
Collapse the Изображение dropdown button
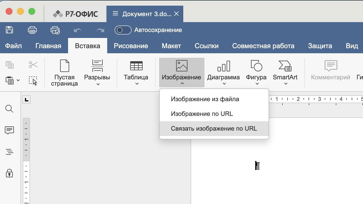point(181,73)
